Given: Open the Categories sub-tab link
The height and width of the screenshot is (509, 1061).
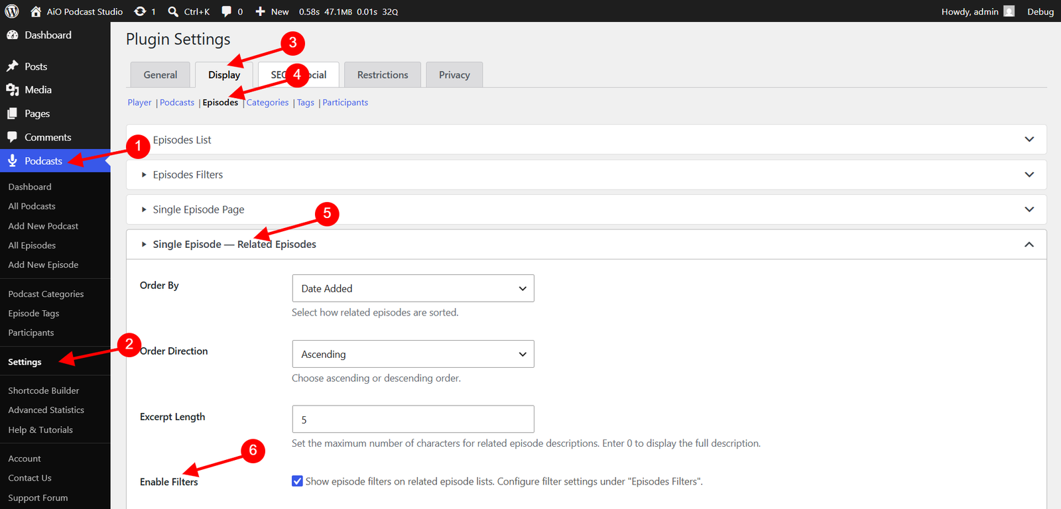Looking at the screenshot, I should click(x=268, y=103).
